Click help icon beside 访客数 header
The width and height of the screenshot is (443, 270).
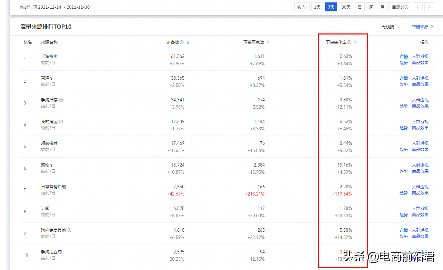(x=182, y=42)
